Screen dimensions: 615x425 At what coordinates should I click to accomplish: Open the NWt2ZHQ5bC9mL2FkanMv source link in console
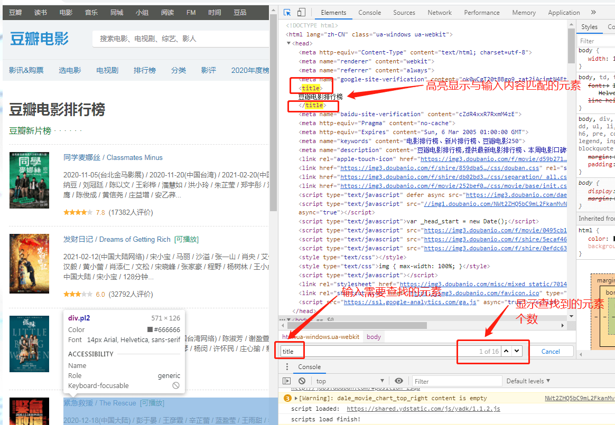click(579, 398)
